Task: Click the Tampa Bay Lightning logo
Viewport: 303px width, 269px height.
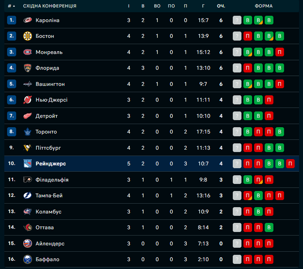Action: click(27, 196)
